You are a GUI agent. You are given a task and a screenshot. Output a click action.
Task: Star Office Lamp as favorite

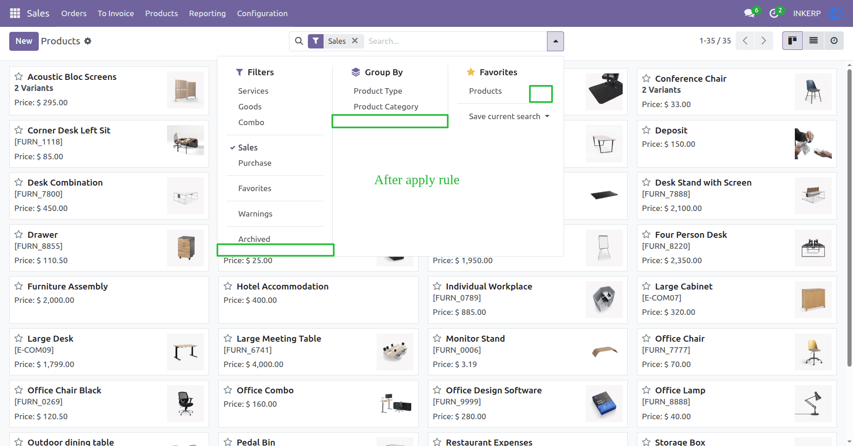click(646, 390)
